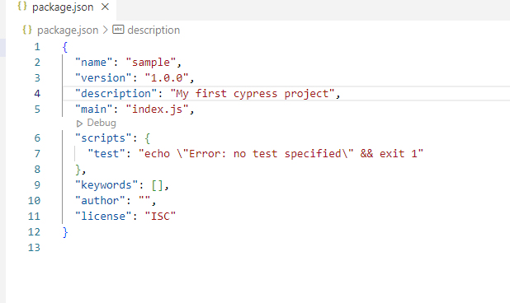Place cursor in "1.0.0" version value
Image resolution: width=510 pixels, height=303 pixels.
pyautogui.click(x=167, y=78)
